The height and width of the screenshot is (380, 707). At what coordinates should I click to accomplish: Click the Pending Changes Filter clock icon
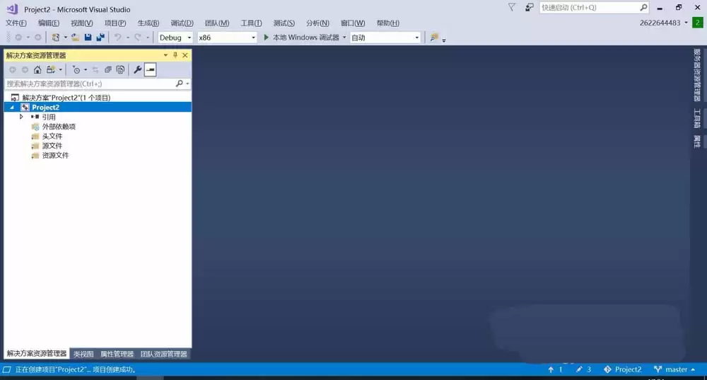tap(76, 69)
